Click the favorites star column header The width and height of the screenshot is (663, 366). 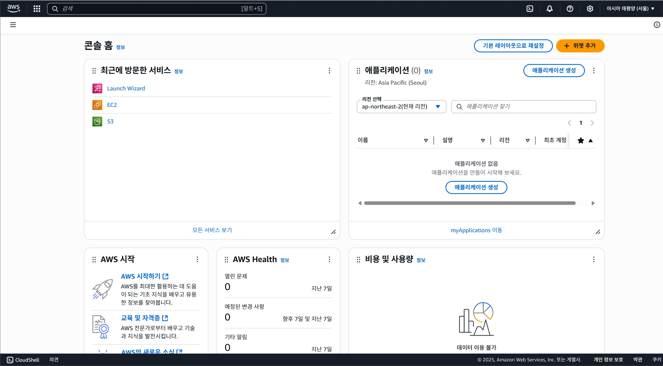pyautogui.click(x=581, y=141)
